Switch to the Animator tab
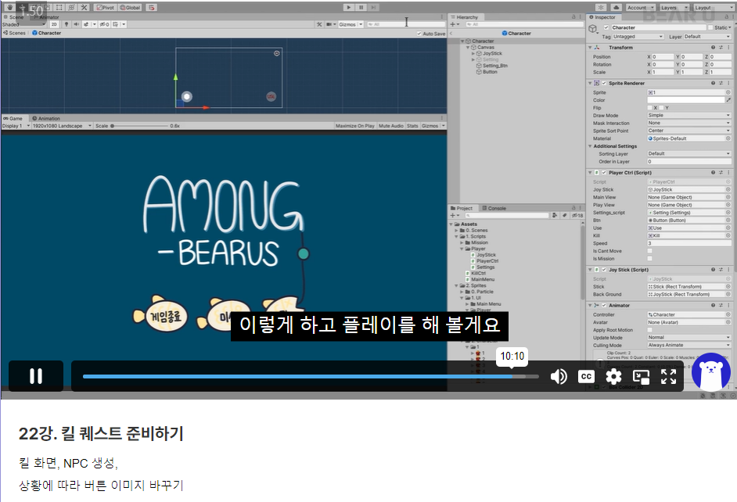The width and height of the screenshot is (737, 502). 46,17
